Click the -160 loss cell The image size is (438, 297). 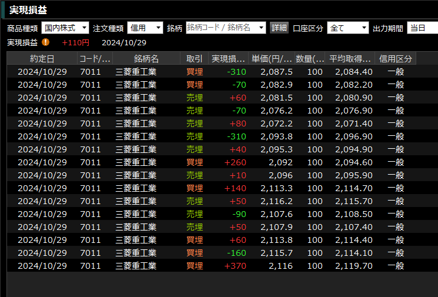click(236, 253)
